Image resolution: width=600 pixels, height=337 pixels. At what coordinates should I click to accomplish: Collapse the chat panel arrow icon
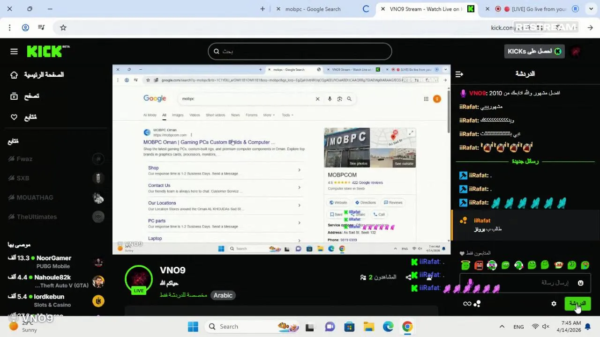pos(459,74)
